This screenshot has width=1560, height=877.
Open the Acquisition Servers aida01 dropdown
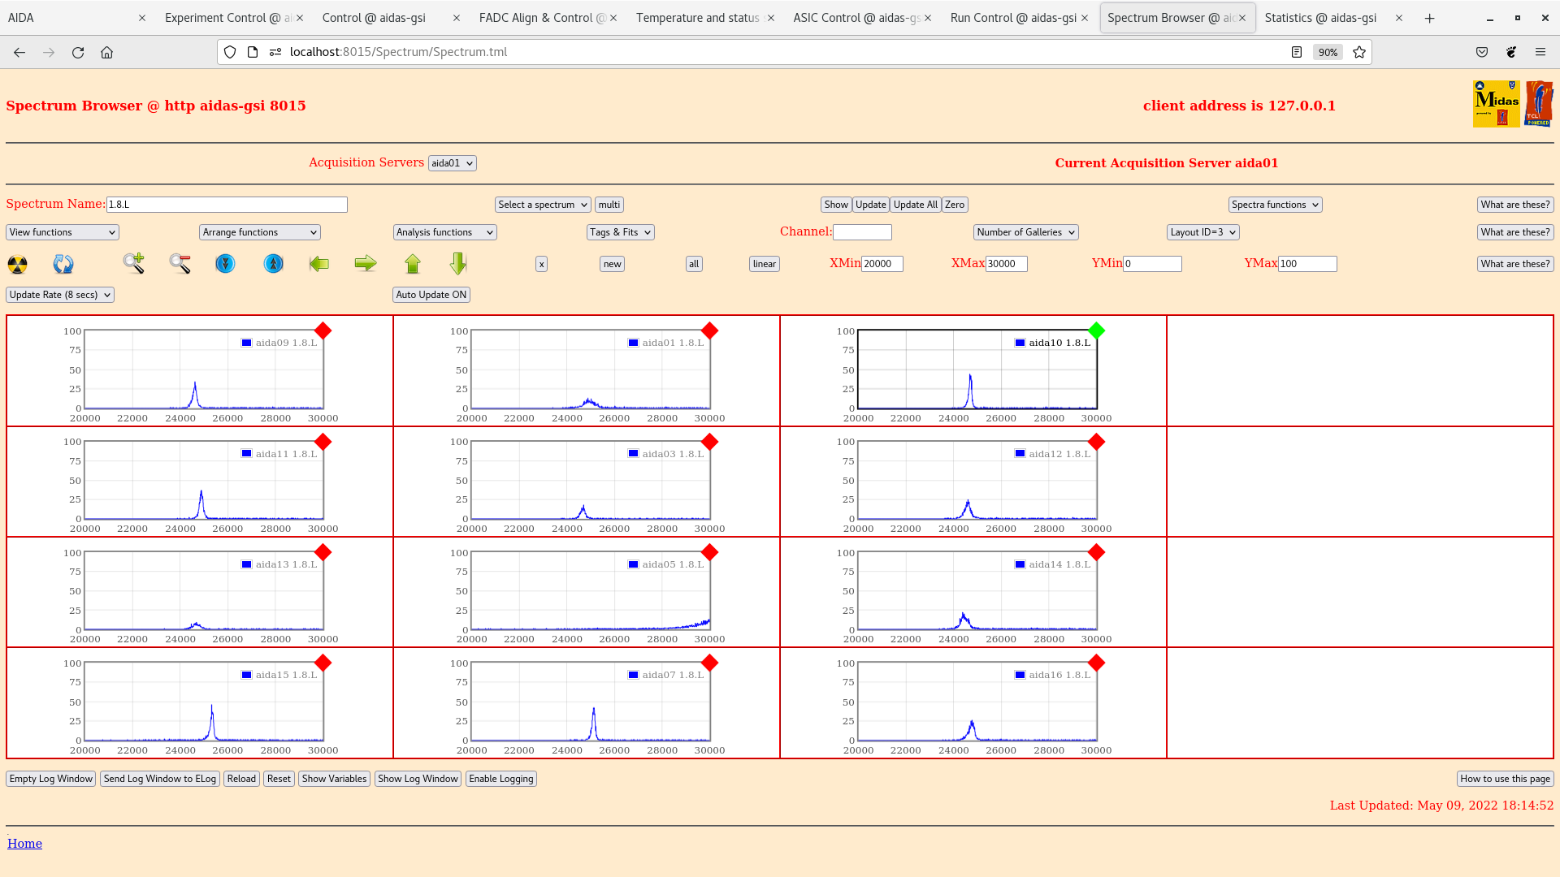point(452,163)
